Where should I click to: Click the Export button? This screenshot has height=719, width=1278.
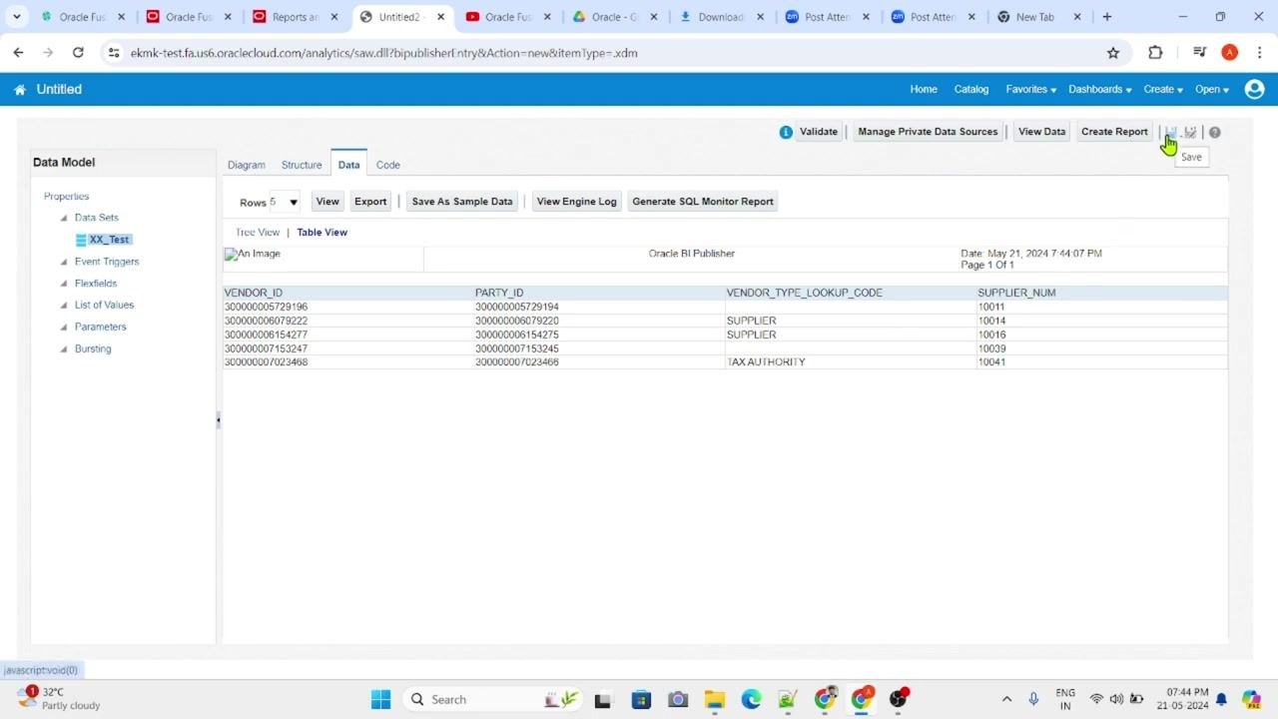[x=370, y=202]
